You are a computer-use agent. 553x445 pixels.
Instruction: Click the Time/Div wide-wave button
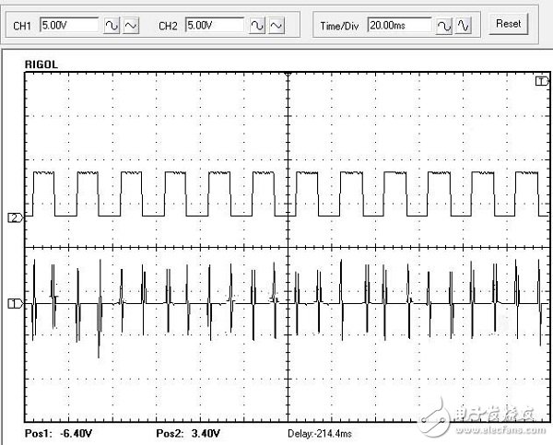(x=445, y=25)
